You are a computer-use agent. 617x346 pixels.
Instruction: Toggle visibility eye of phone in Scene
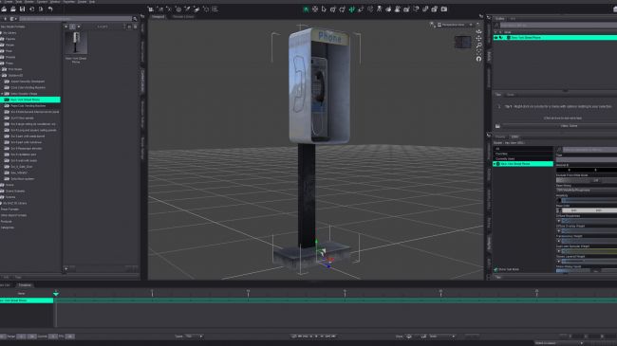(495, 37)
